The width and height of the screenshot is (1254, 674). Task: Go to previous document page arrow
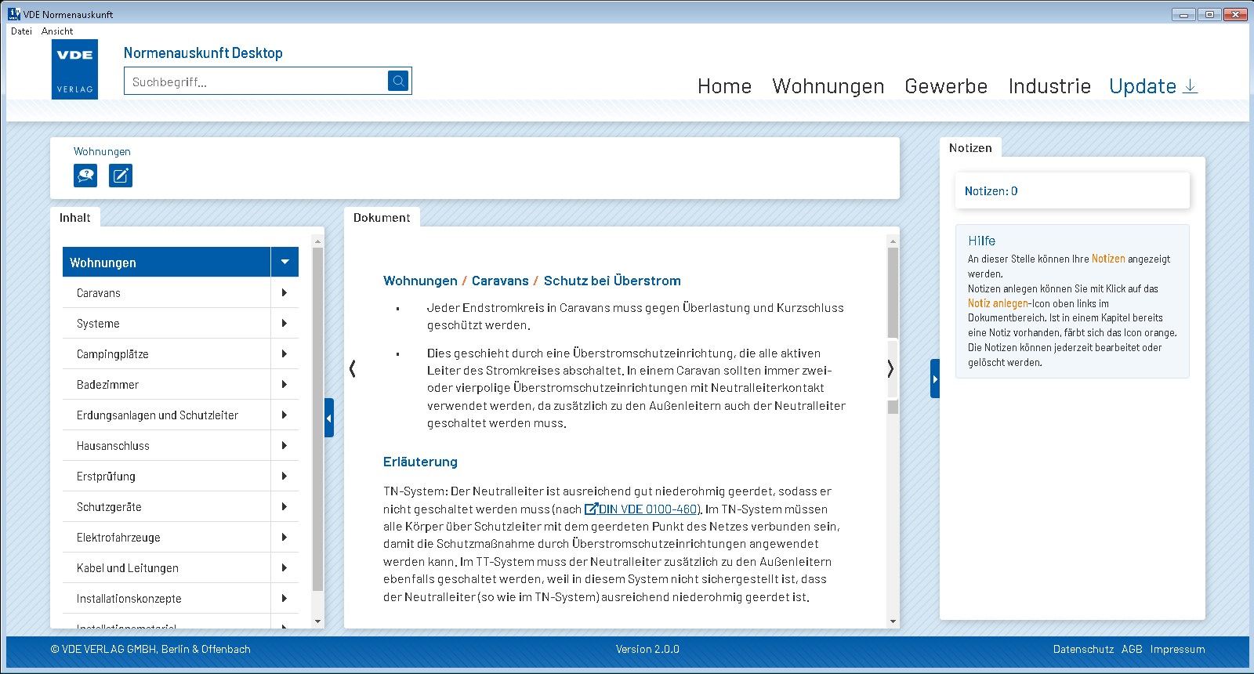click(353, 368)
